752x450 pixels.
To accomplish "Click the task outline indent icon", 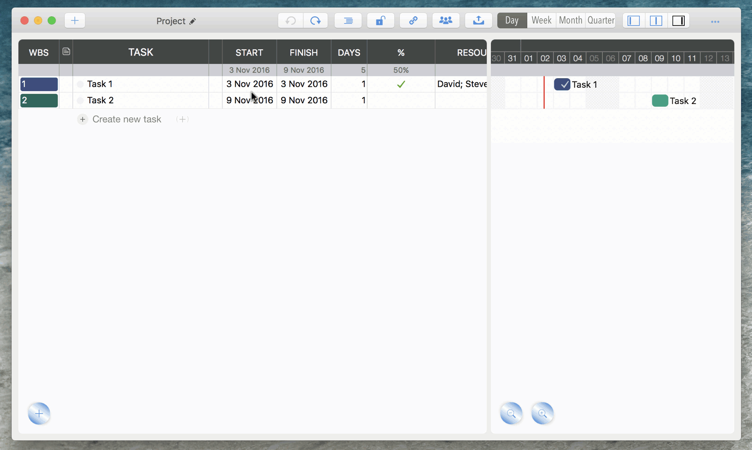I will point(348,20).
